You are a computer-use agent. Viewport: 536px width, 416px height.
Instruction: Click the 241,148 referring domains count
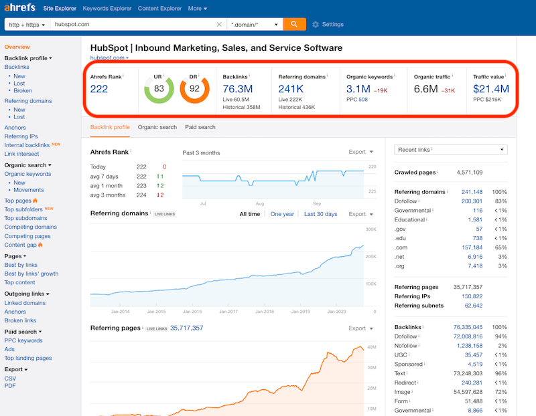click(x=472, y=192)
